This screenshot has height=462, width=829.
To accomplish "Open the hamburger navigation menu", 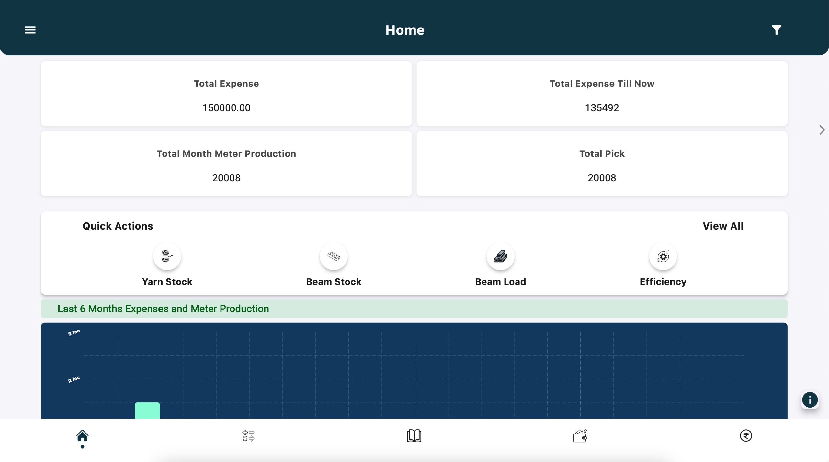I will (x=30, y=30).
